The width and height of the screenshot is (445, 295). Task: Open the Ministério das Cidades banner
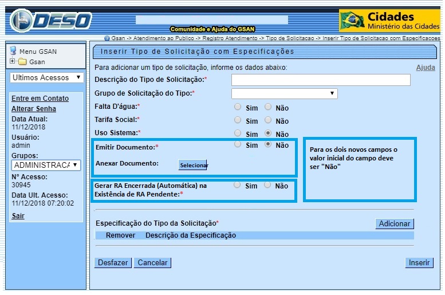(x=389, y=21)
